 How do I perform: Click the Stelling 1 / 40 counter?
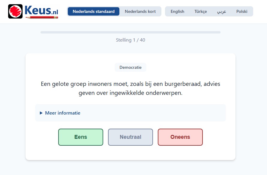point(130,40)
